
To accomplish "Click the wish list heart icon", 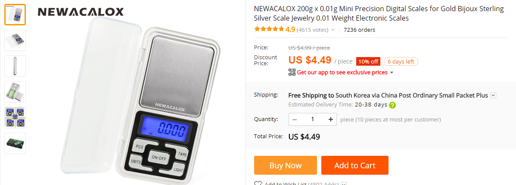I will (258, 184).
